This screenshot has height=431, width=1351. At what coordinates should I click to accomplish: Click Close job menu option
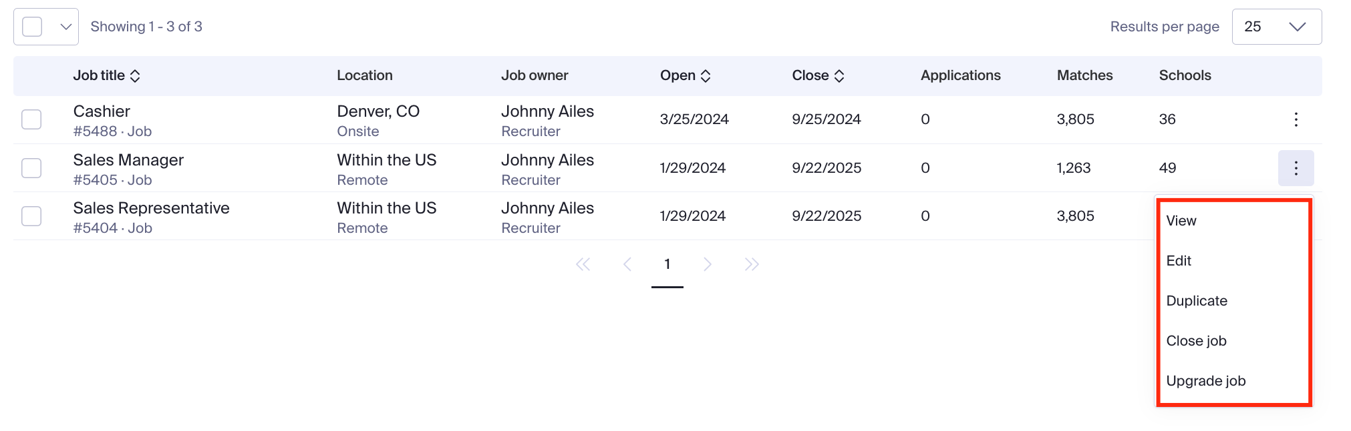point(1196,341)
